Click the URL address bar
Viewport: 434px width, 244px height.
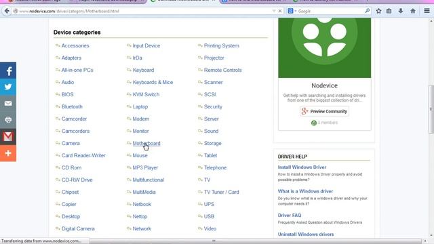144,11
